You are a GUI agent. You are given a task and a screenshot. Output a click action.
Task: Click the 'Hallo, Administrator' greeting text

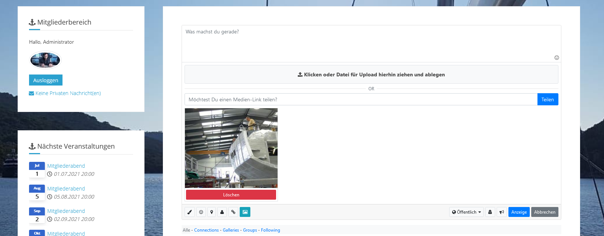click(x=51, y=42)
